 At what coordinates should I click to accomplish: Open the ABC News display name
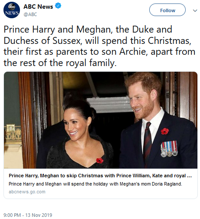pyautogui.click(x=38, y=7)
